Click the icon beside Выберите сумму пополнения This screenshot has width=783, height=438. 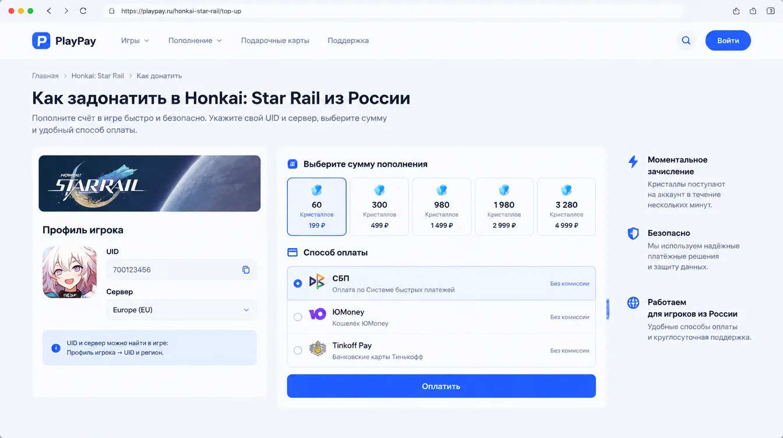[x=292, y=164]
